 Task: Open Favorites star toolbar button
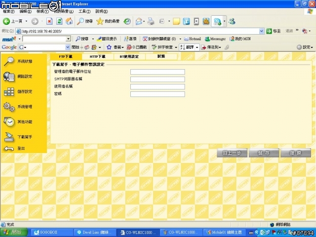coord(108,21)
